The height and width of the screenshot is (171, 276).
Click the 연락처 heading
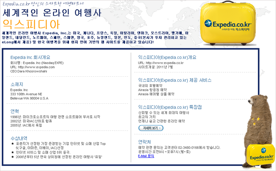(145, 142)
